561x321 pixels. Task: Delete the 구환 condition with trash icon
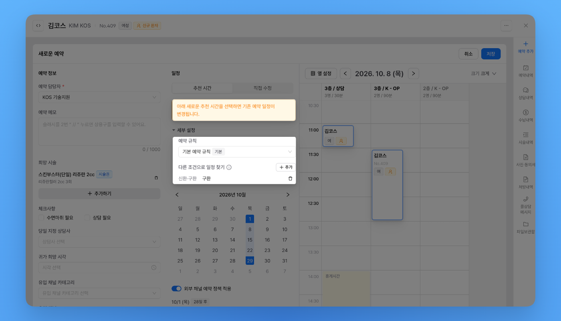click(291, 179)
